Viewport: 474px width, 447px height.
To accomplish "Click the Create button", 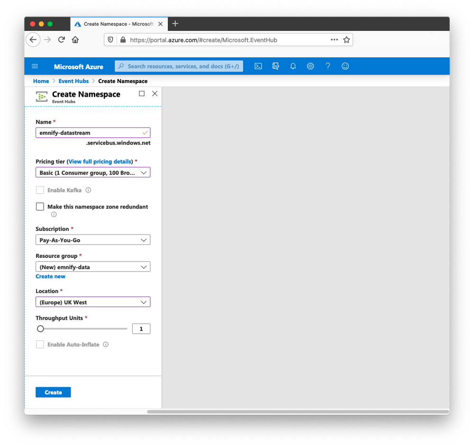I will tap(53, 392).
